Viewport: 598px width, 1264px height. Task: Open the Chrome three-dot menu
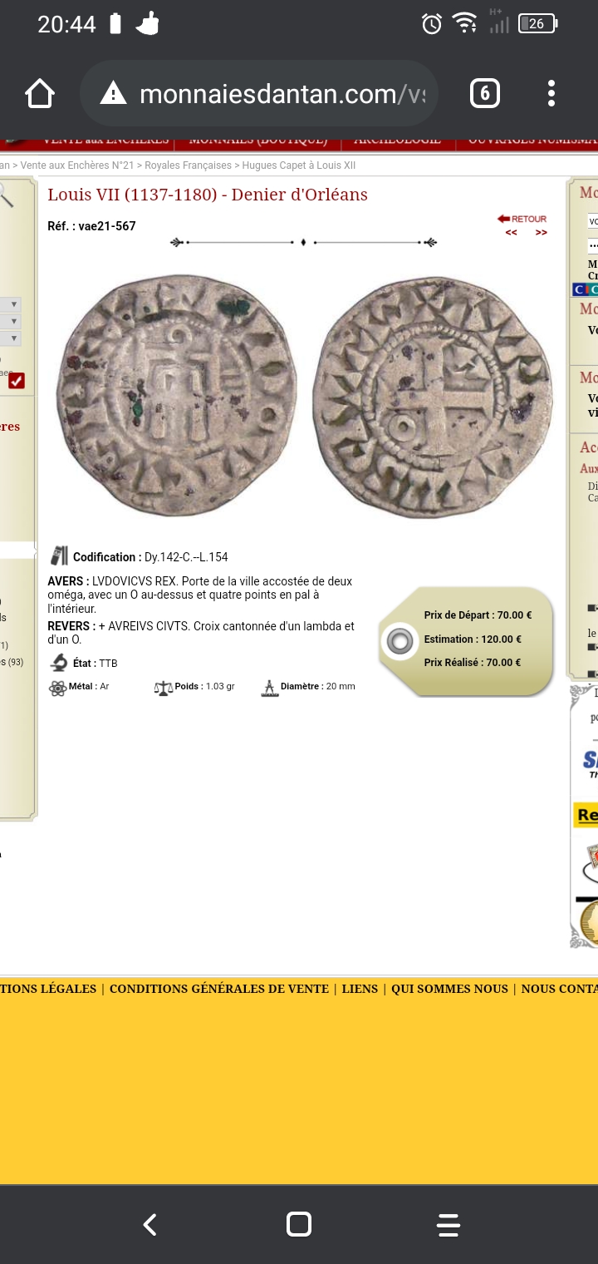[x=551, y=93]
